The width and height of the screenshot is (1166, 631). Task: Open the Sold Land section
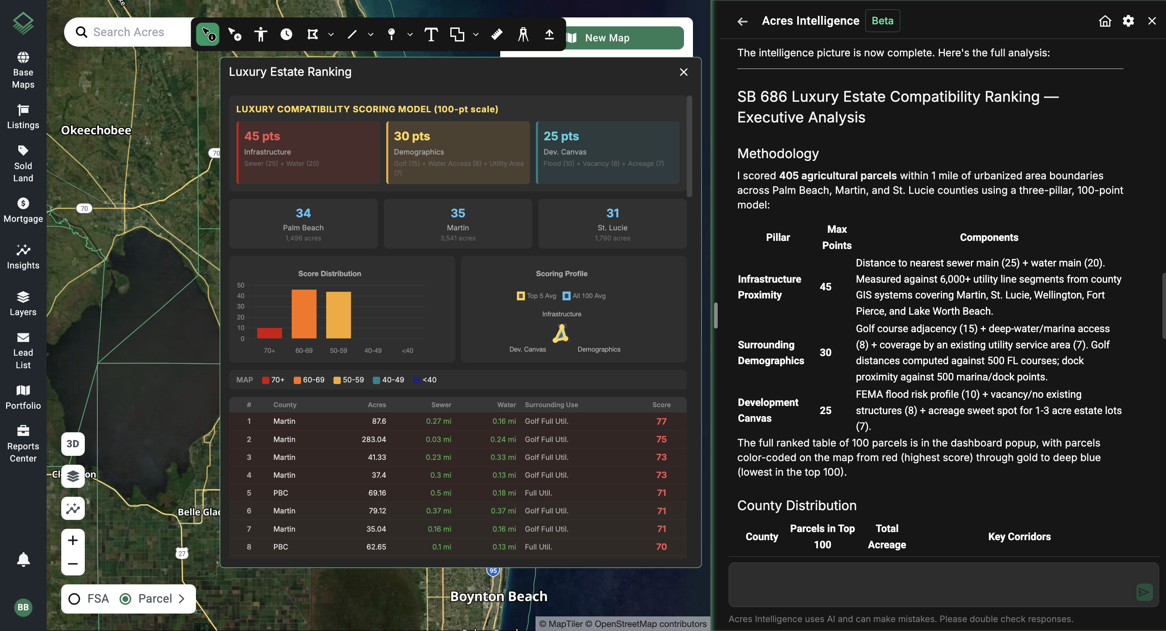pyautogui.click(x=23, y=163)
